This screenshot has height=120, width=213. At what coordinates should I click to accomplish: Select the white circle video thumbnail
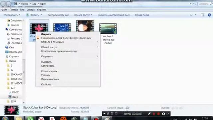[x=85, y=26]
